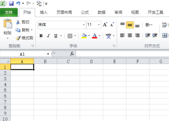Decrease indent icon
Viewport: 169px width, 121px height.
pyautogui.click(x=148, y=35)
